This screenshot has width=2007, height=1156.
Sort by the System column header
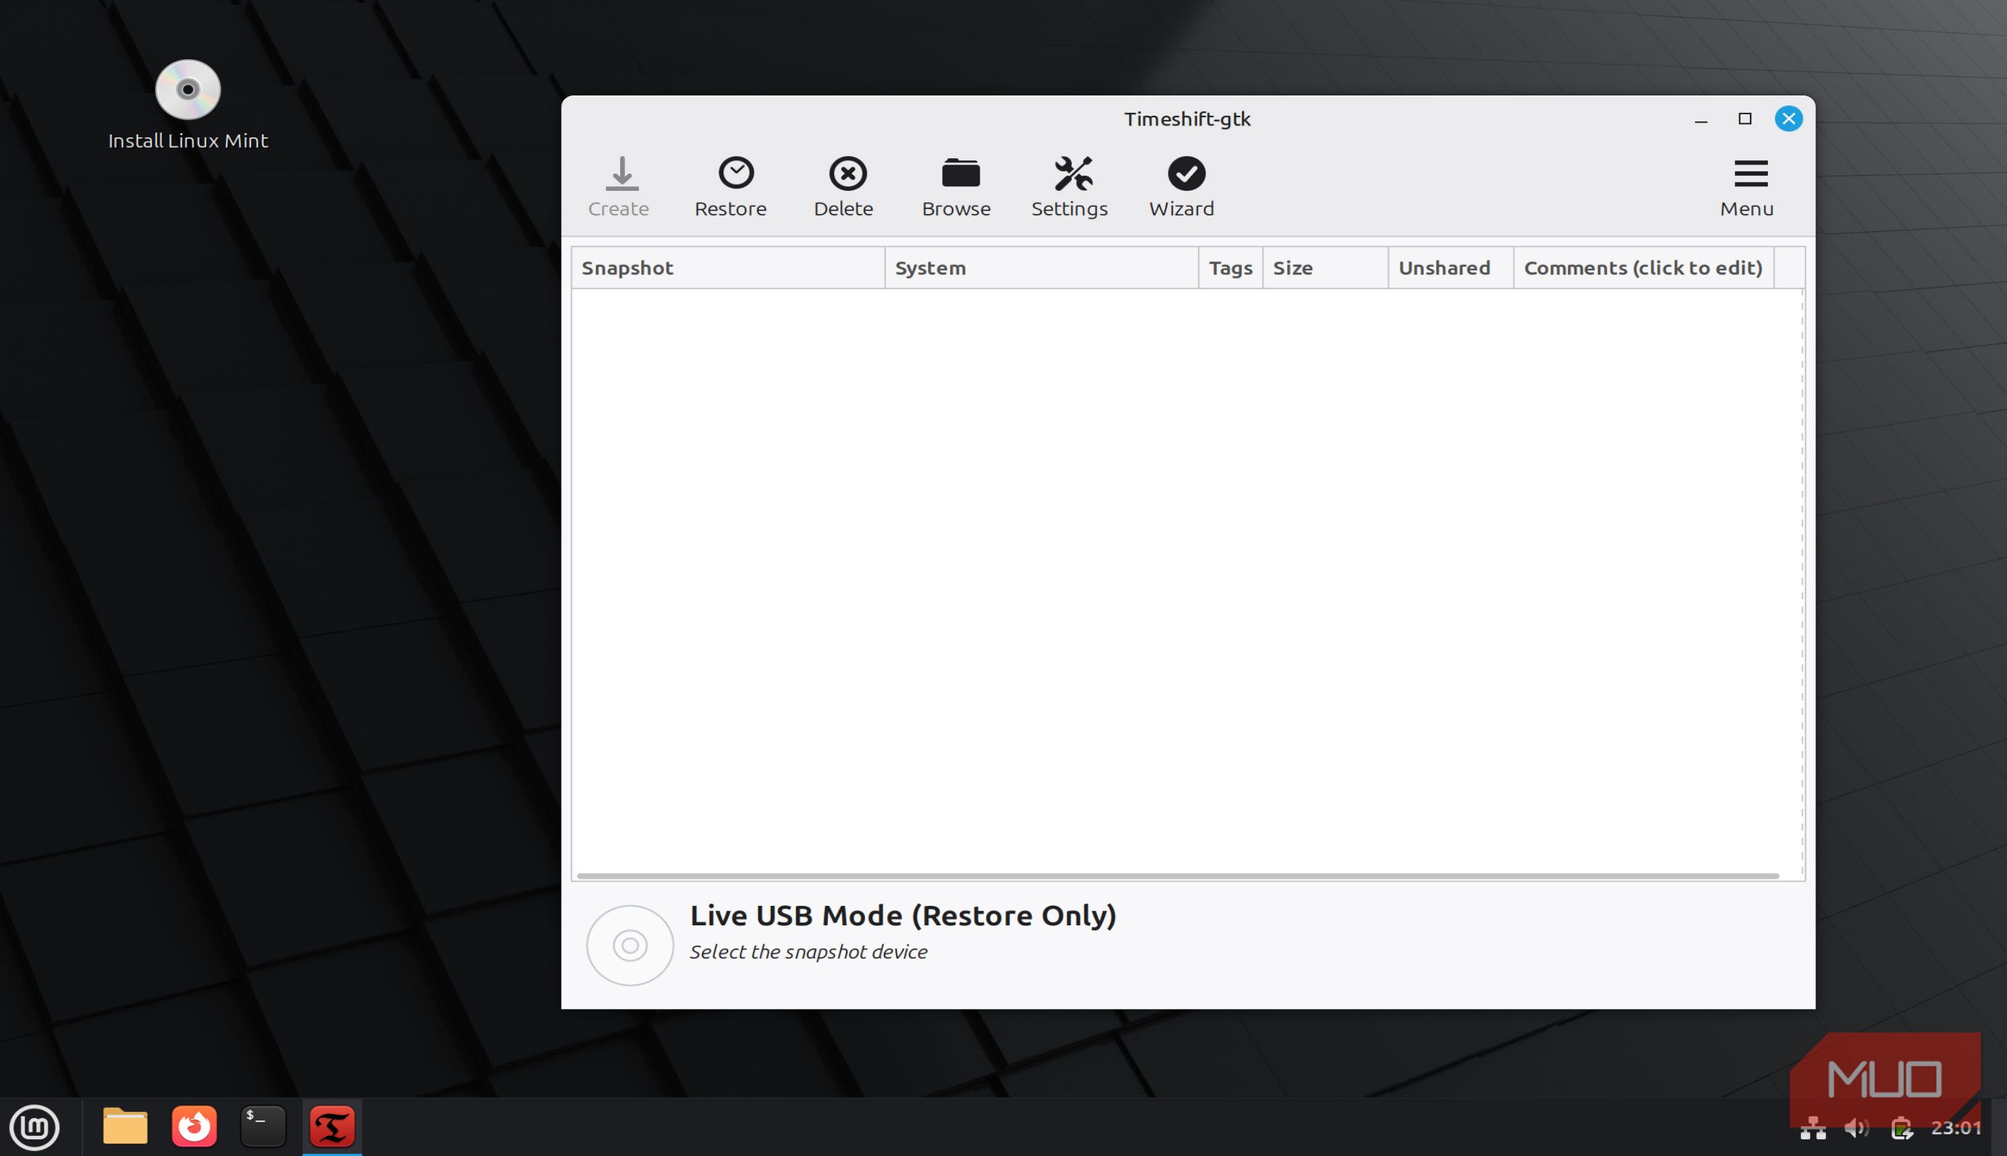coord(1042,268)
